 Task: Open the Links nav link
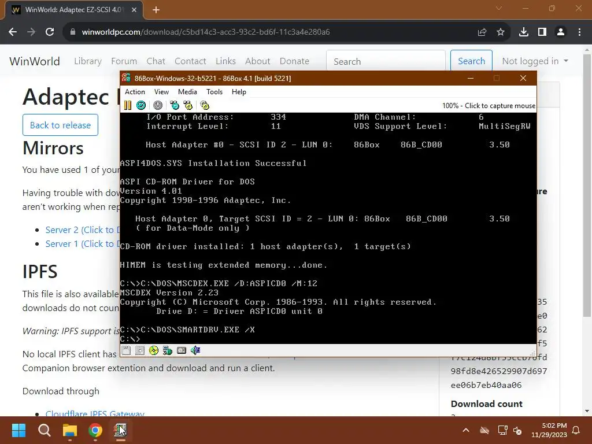pyautogui.click(x=225, y=61)
